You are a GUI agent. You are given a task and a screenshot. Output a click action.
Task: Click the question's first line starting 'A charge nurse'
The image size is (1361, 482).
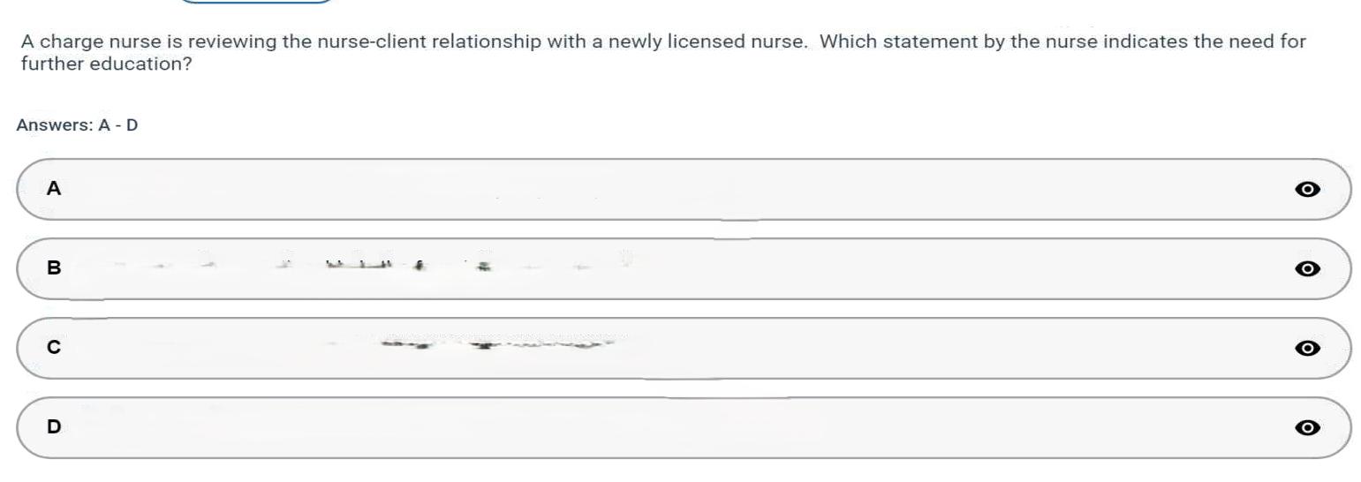click(x=662, y=41)
